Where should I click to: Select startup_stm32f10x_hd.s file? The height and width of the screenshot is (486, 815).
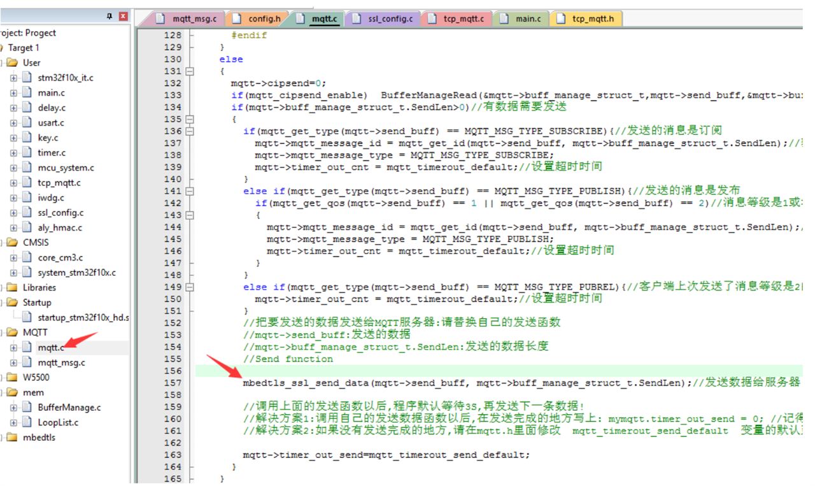[x=83, y=317]
